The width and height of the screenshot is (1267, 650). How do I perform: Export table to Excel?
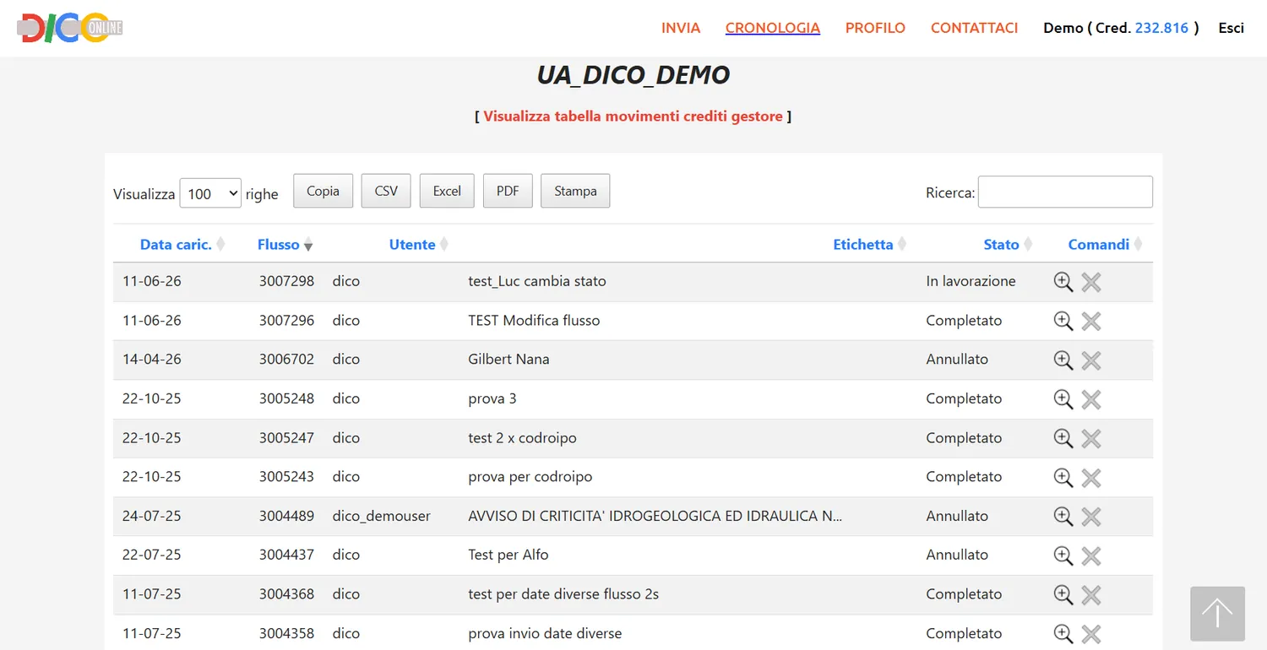447,191
